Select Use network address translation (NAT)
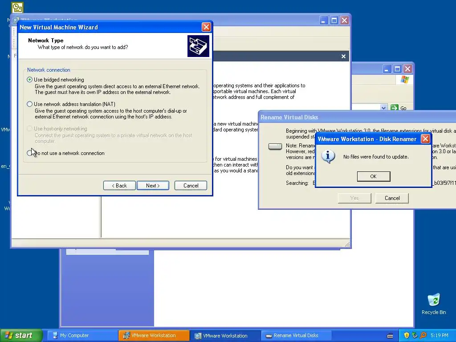The image size is (456, 342). [x=29, y=104]
